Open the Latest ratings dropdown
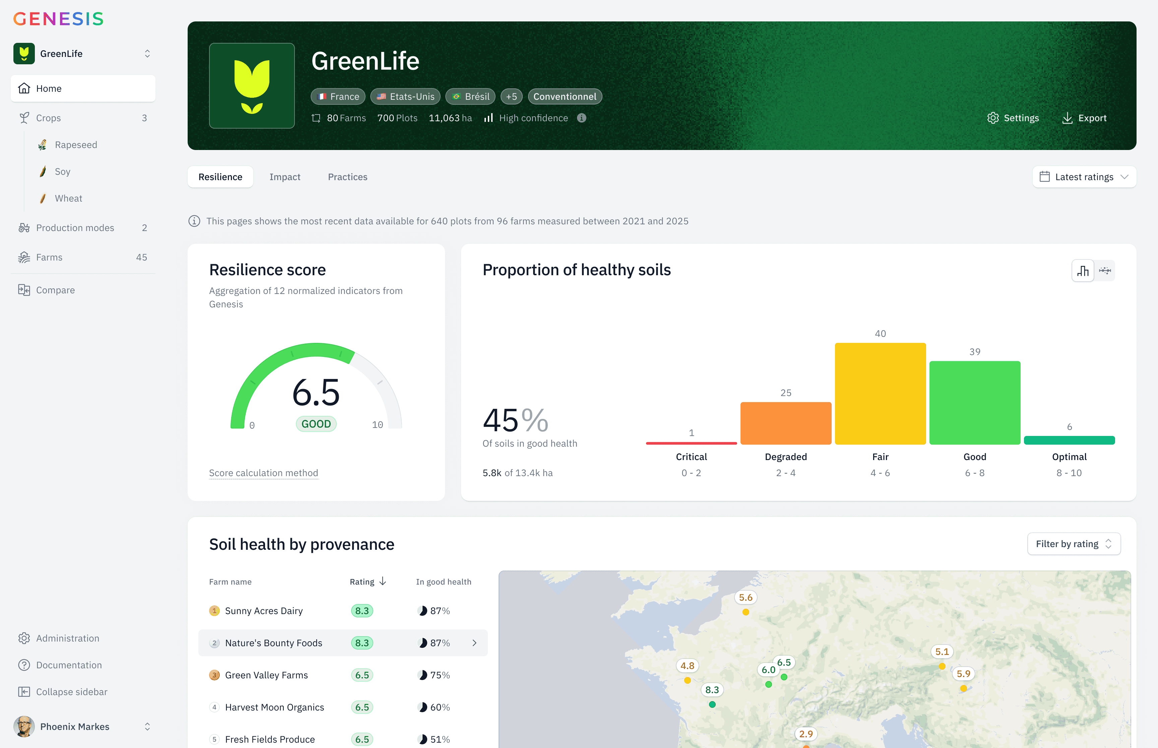 point(1084,177)
